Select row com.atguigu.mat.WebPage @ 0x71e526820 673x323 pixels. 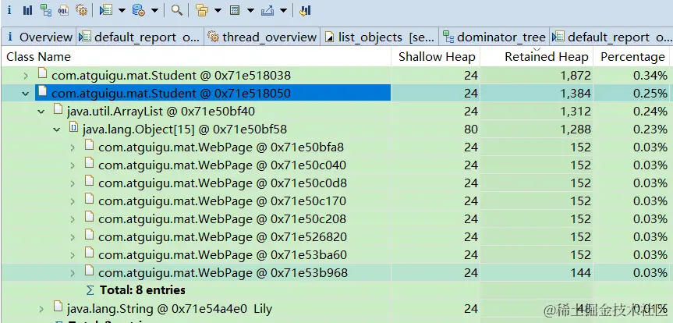336,237
